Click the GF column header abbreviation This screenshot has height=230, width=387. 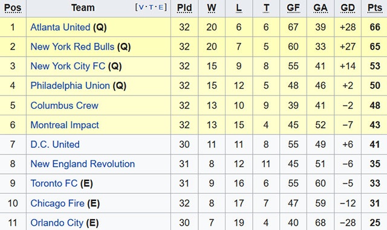click(x=293, y=8)
